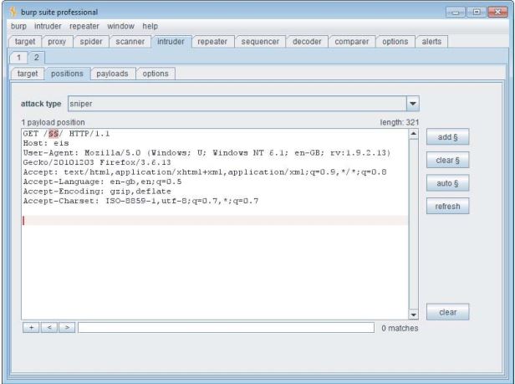
Task: Place cursor in the highlighted empty line
Action: 215,220
